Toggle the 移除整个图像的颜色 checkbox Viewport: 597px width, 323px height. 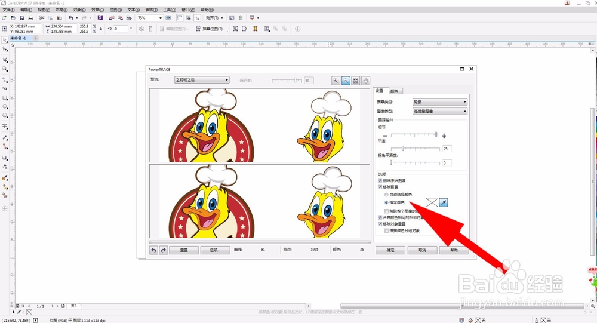(386, 211)
